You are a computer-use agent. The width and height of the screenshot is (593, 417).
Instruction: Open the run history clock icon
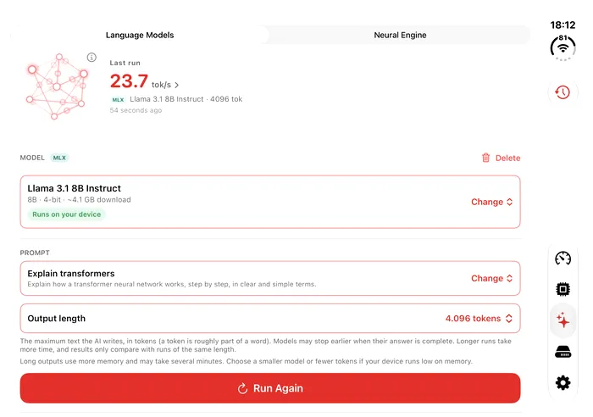click(x=563, y=92)
